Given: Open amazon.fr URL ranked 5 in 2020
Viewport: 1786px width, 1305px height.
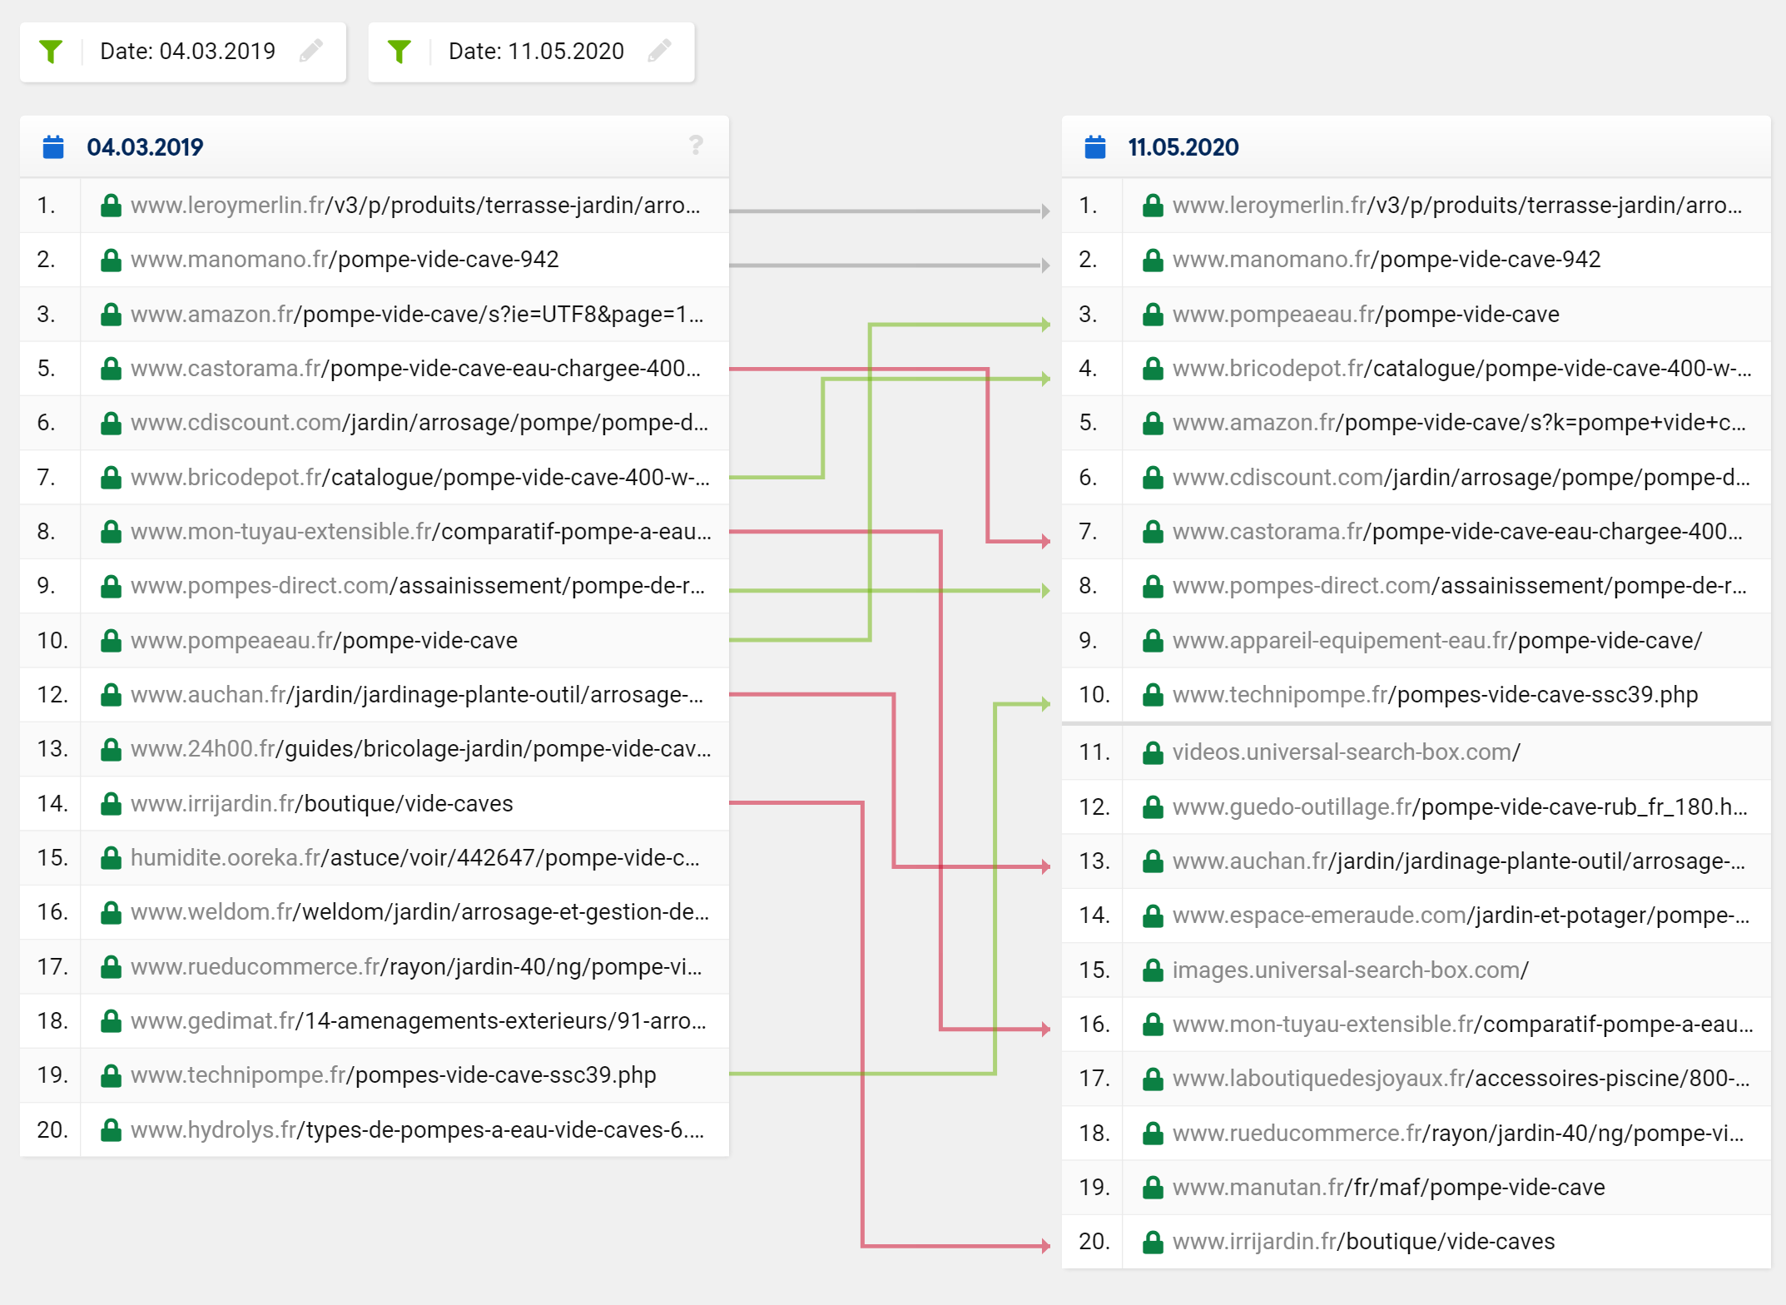Looking at the screenshot, I should click(1460, 423).
